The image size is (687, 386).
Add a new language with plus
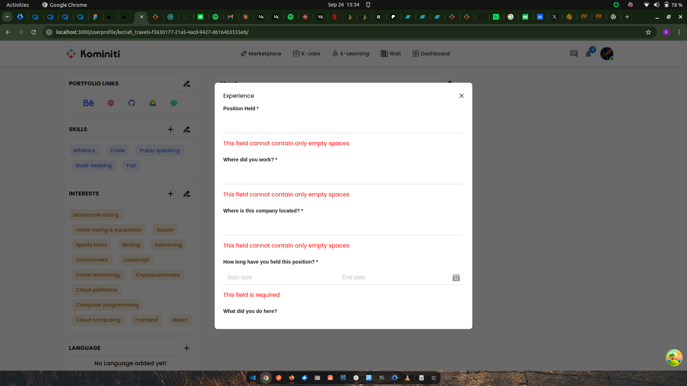point(187,348)
